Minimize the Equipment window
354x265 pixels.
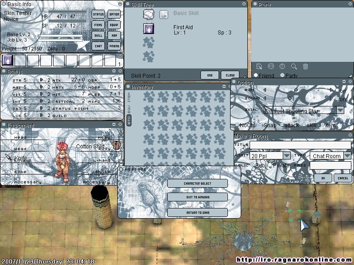[x=114, y=125]
